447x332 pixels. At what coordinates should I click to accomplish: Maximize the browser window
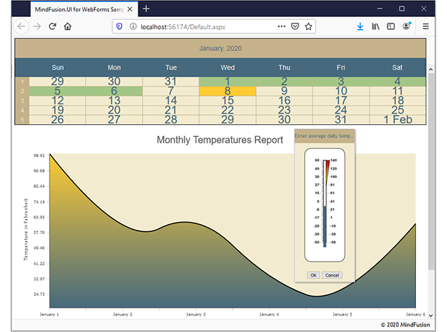tap(402, 9)
